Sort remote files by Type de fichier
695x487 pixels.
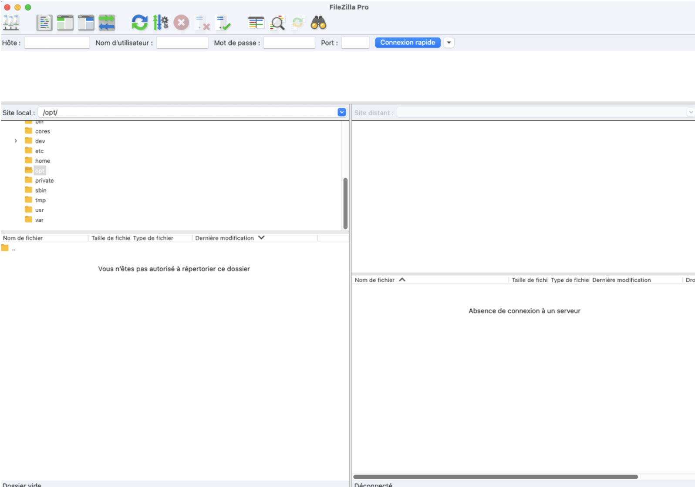[x=570, y=280]
